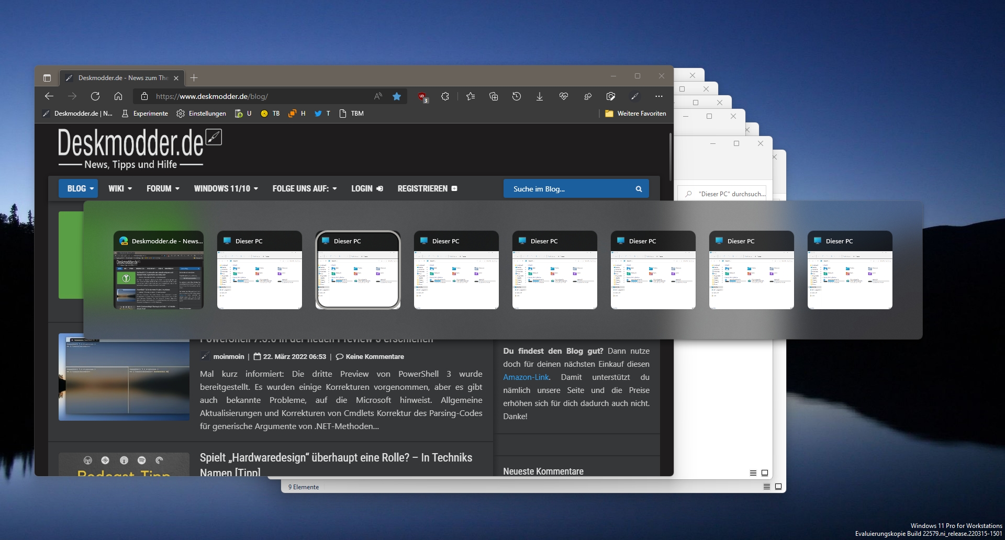Open Edge Settings and more menu
Image resolution: width=1005 pixels, height=540 pixels.
[x=659, y=96]
